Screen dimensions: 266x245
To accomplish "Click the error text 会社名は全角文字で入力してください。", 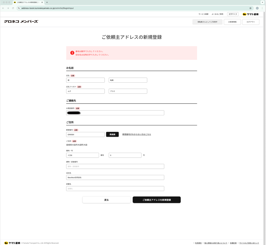I will [92, 55].
